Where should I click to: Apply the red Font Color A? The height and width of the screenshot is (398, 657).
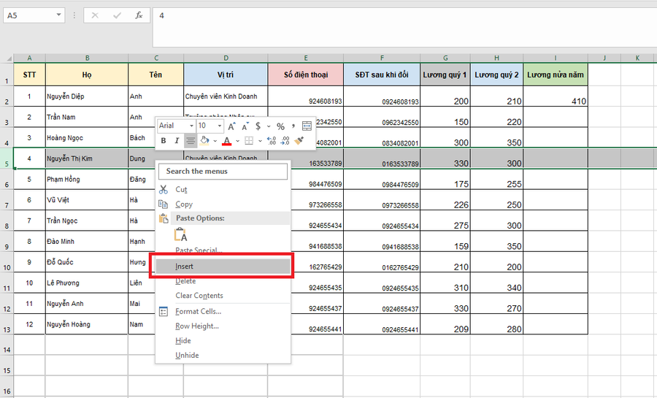[x=227, y=141]
